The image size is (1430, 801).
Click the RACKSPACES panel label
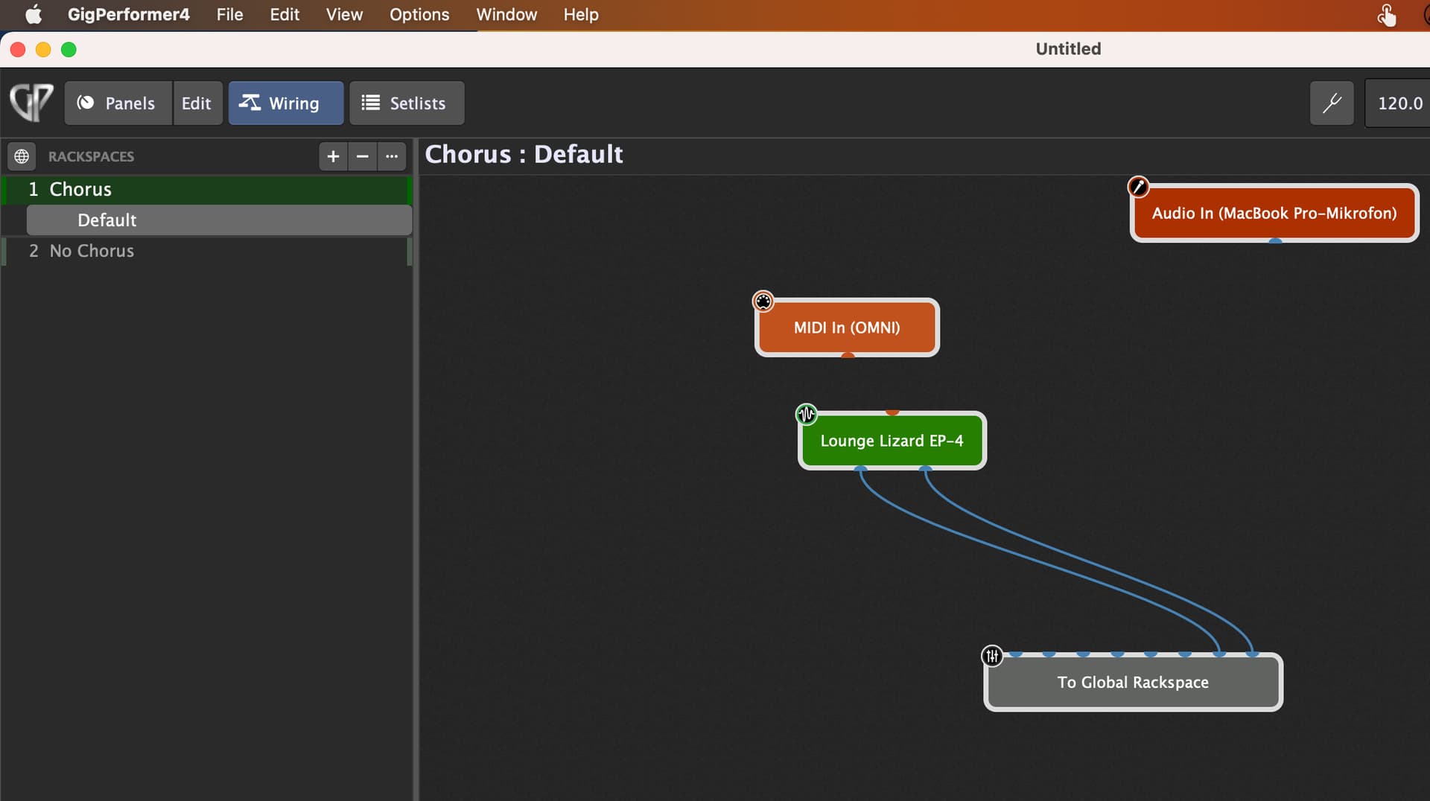[x=91, y=156]
